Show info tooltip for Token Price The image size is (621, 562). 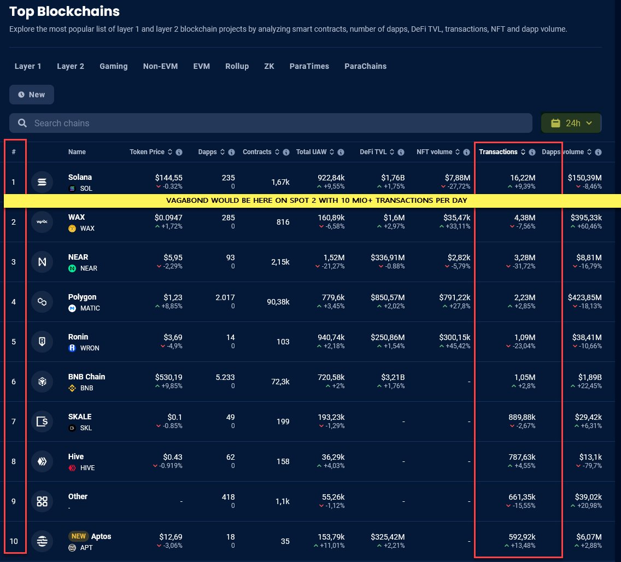tap(179, 152)
